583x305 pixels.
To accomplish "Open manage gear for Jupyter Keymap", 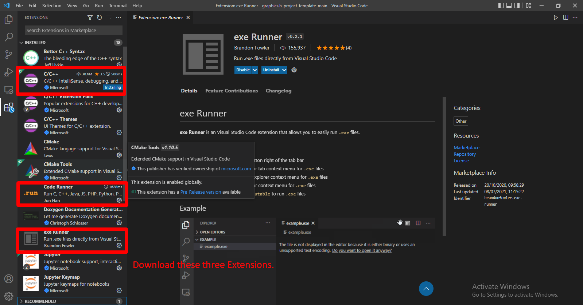I will tap(119, 290).
